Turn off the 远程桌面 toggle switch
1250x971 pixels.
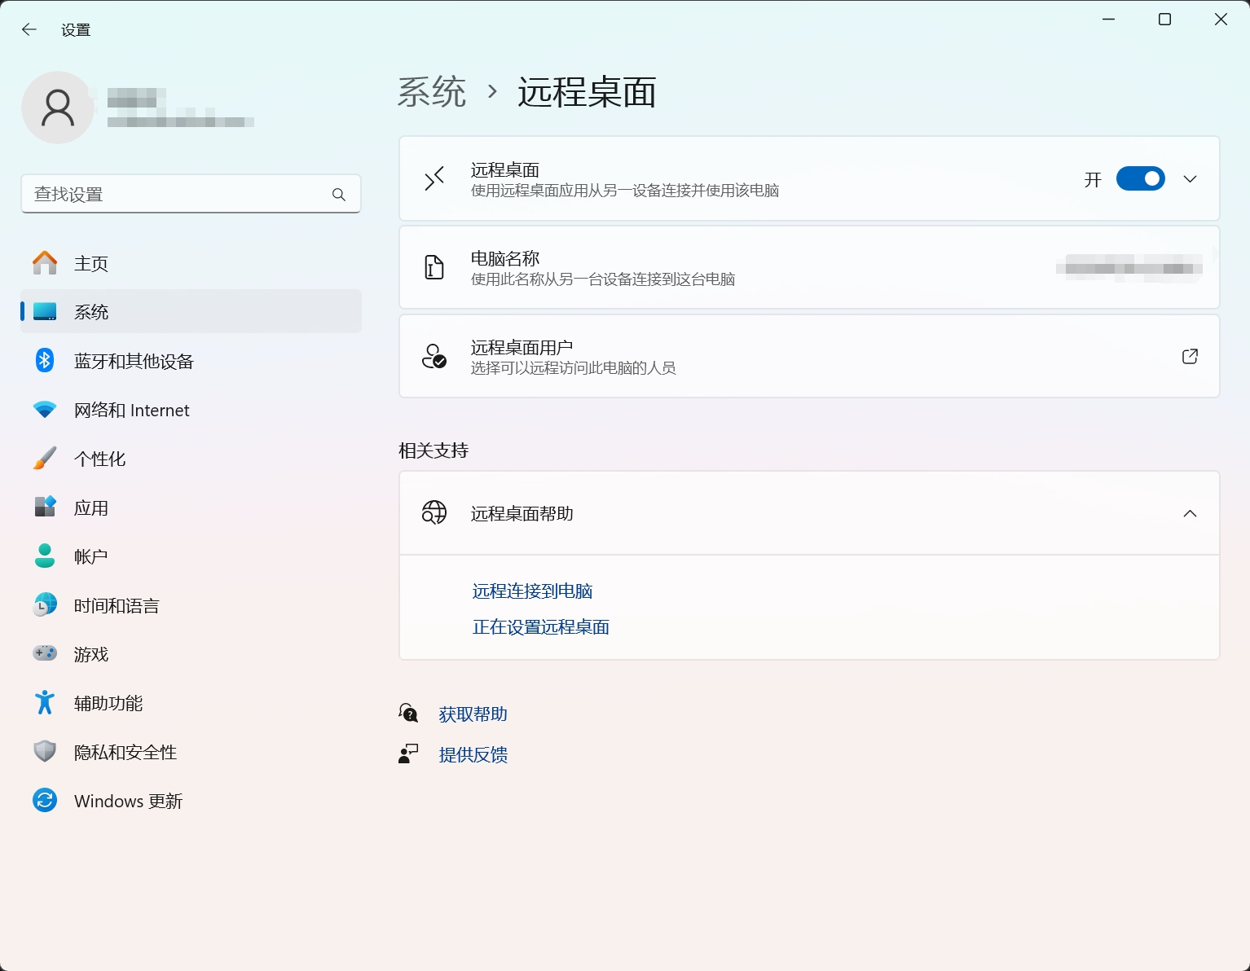click(x=1140, y=179)
